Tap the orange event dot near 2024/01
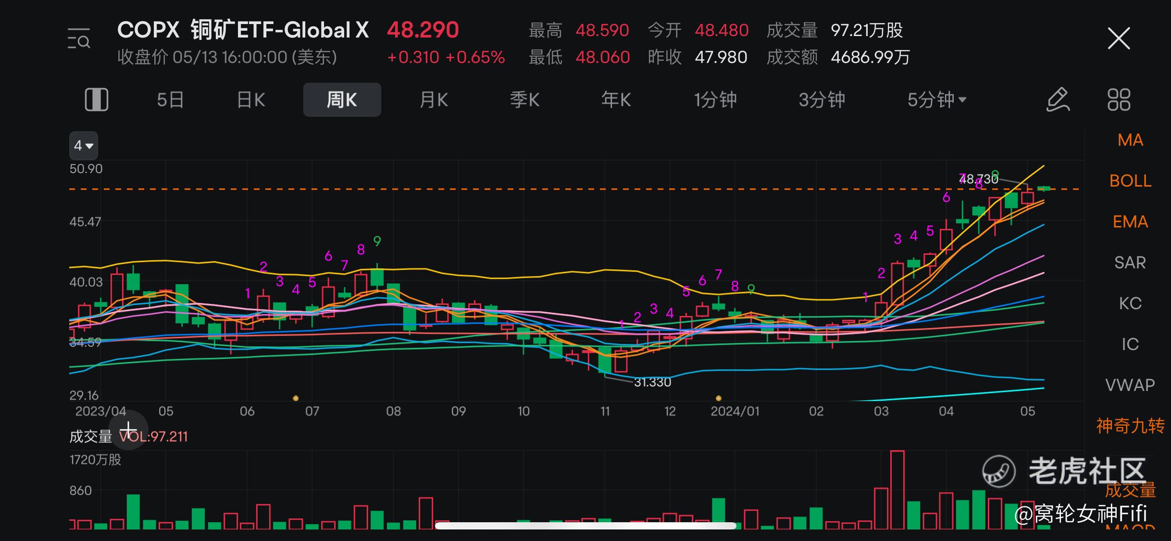This screenshot has width=1171, height=541. pos(718,398)
